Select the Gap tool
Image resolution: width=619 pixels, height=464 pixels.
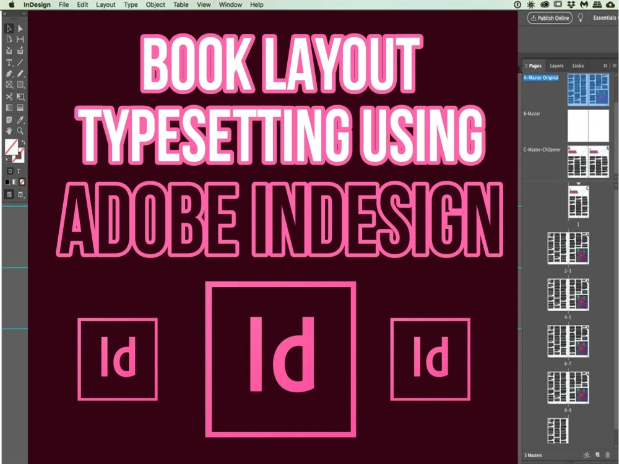(x=20, y=40)
